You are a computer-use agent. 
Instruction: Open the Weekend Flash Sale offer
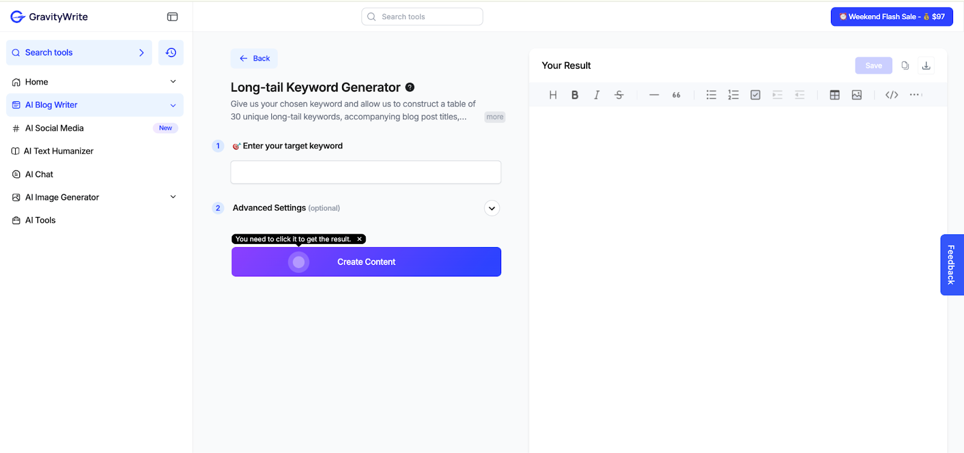[892, 17]
